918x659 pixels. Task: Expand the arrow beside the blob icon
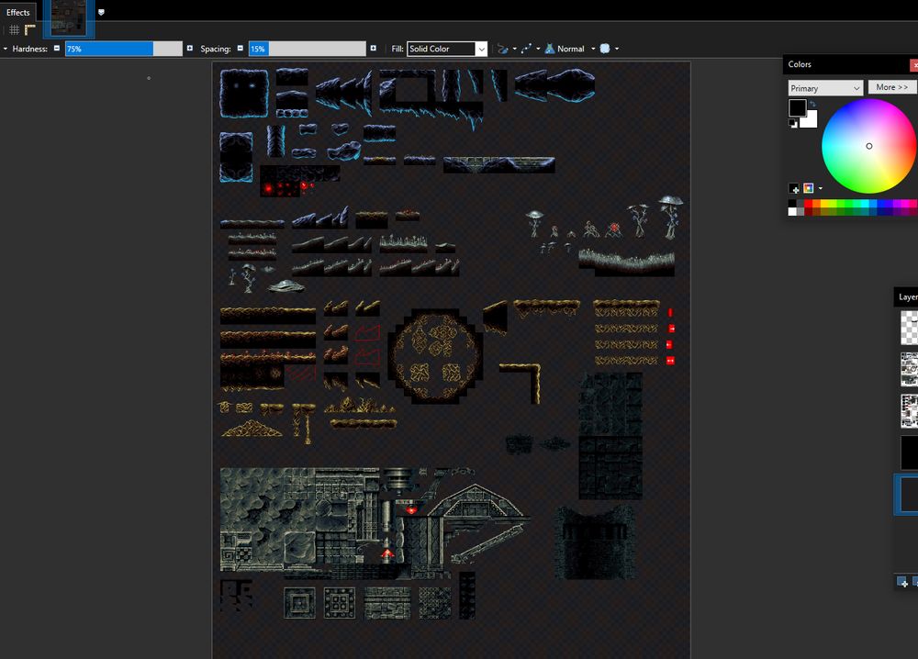[x=617, y=49]
